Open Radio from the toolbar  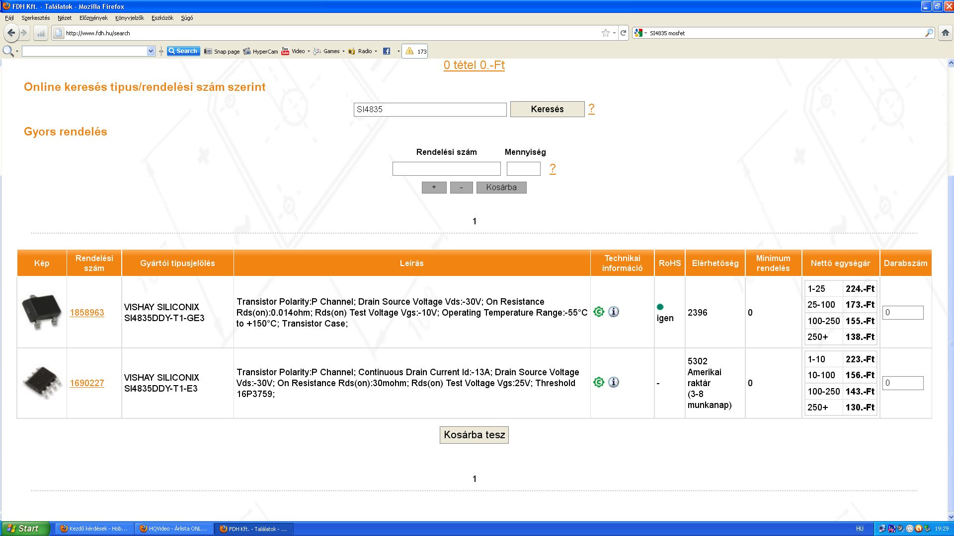[x=360, y=51]
